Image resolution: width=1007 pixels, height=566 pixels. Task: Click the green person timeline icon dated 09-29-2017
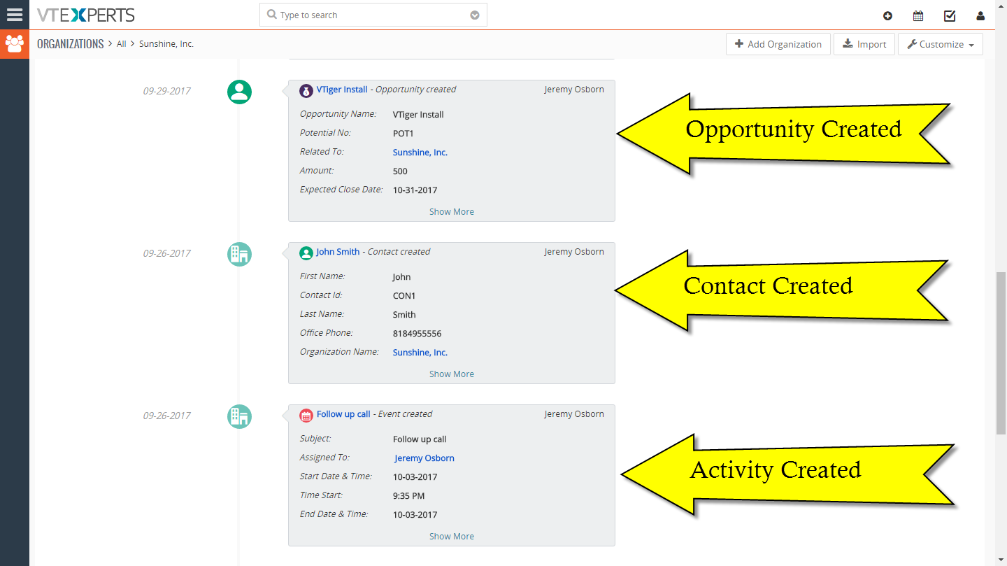(x=239, y=92)
